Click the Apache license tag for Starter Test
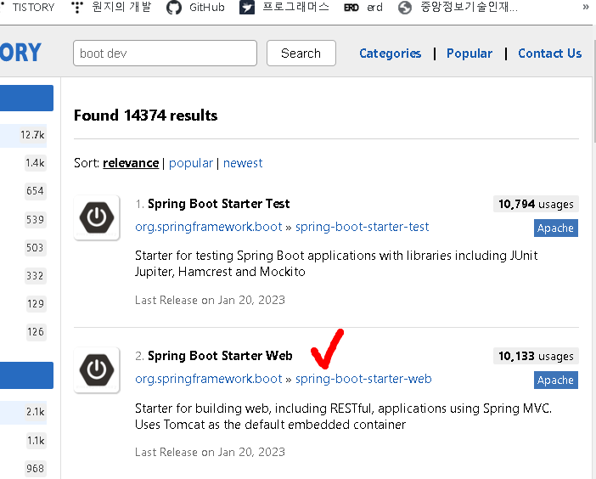596x479 pixels. [556, 228]
